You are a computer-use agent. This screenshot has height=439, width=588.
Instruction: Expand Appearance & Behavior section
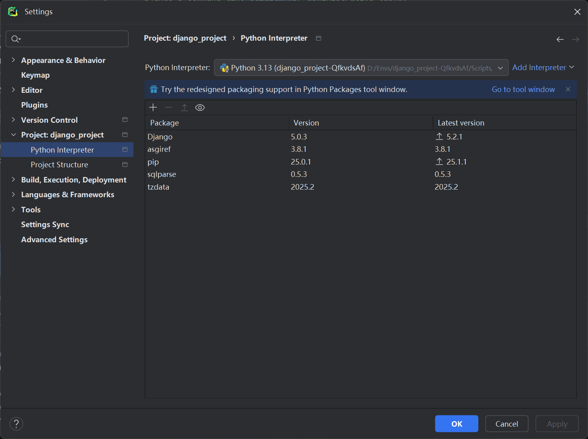click(13, 60)
